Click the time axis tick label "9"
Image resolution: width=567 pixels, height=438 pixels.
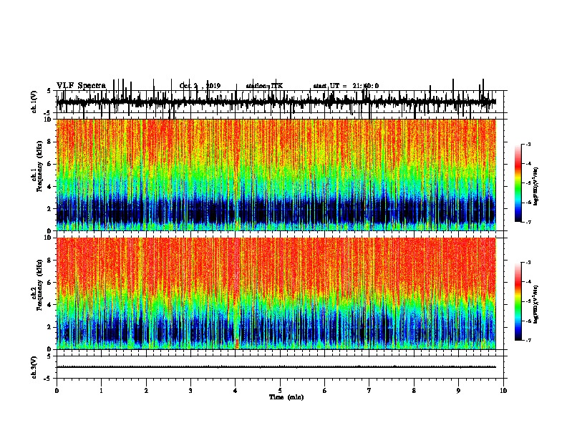(x=458, y=391)
